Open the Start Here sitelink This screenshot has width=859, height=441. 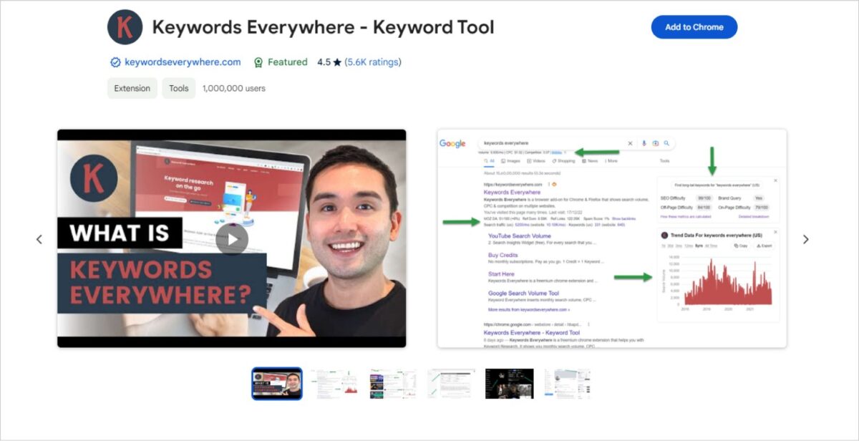click(x=501, y=273)
